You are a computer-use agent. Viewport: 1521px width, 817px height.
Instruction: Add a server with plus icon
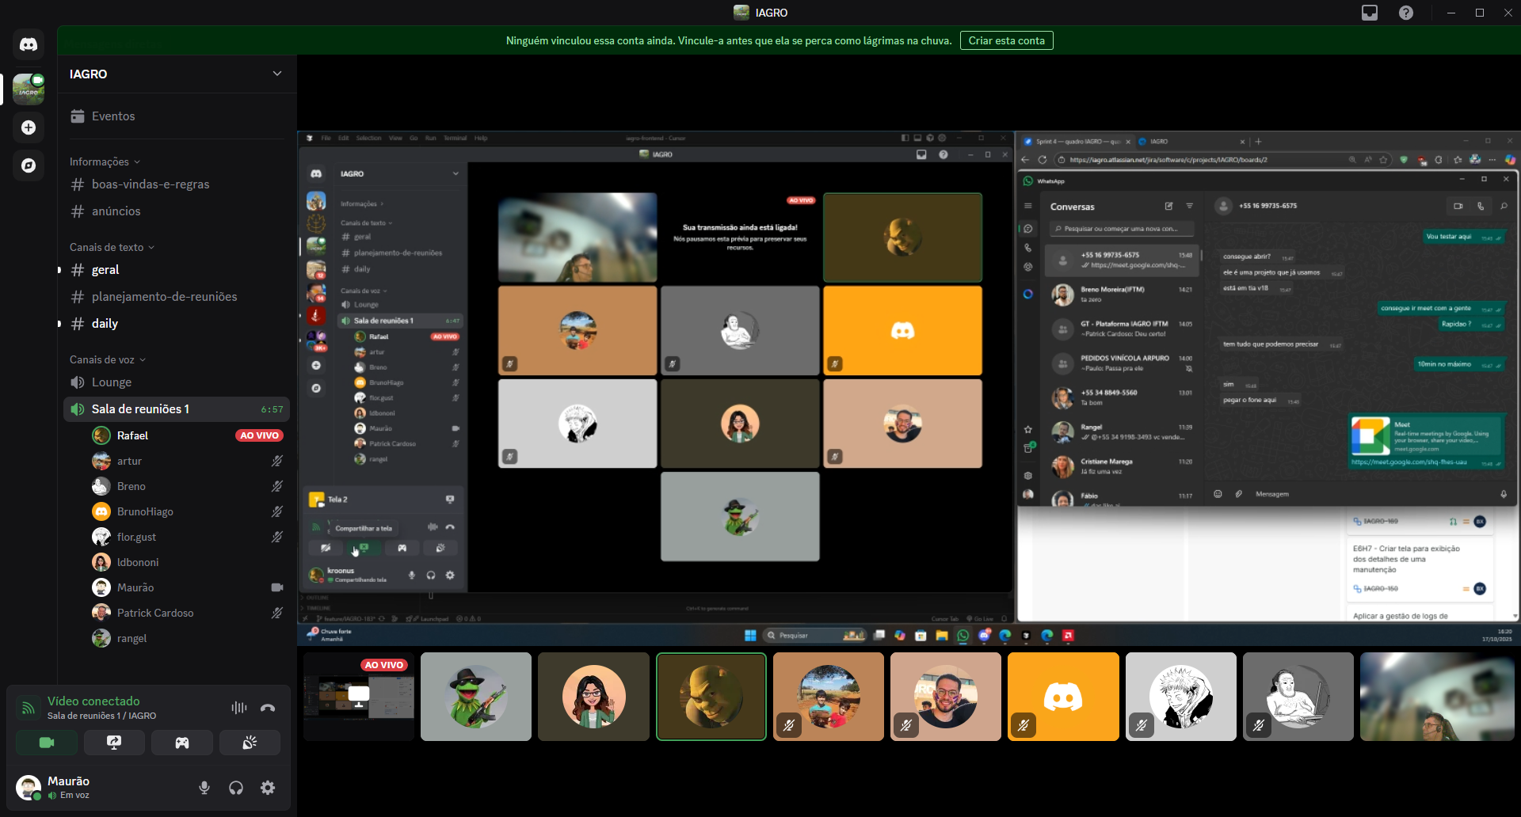[x=29, y=127]
